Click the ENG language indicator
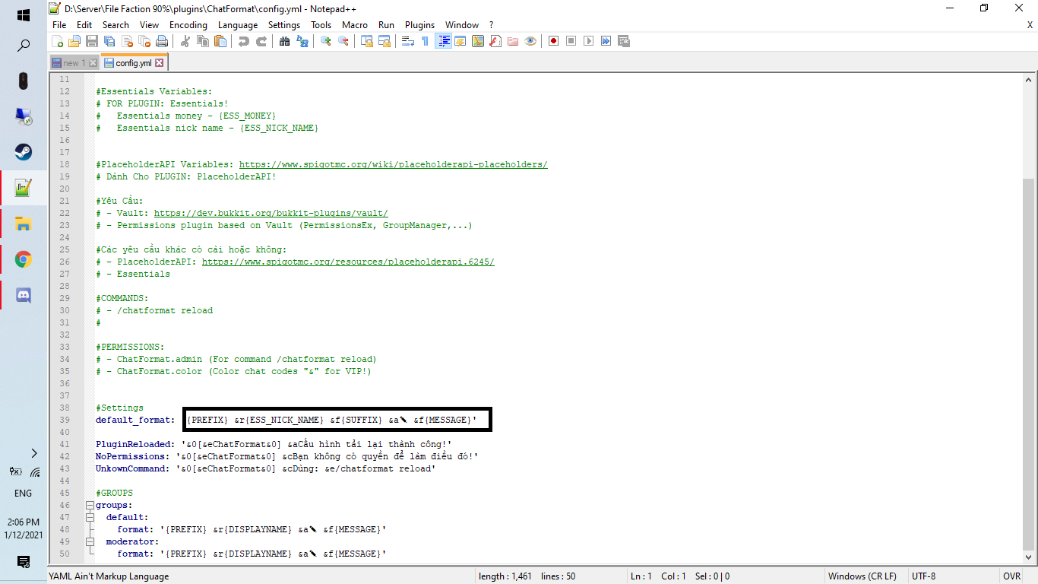The image size is (1038, 584). [23, 493]
